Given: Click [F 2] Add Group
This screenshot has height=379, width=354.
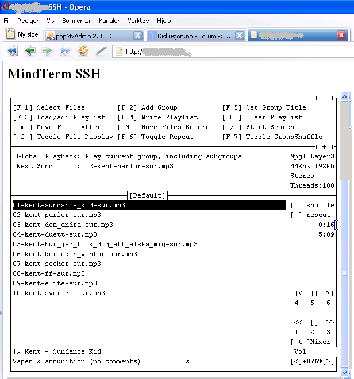Looking at the screenshot, I should (147, 107).
